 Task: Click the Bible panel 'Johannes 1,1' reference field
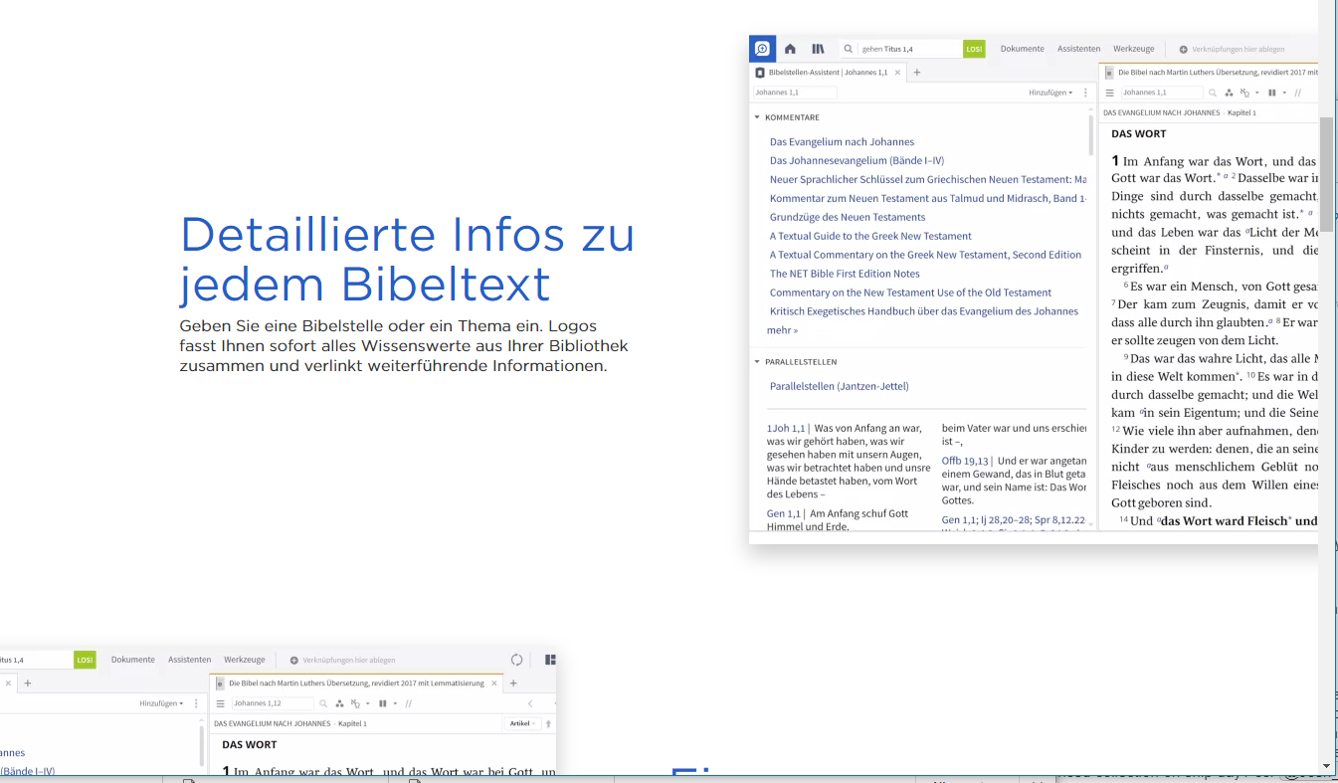(x=1162, y=93)
